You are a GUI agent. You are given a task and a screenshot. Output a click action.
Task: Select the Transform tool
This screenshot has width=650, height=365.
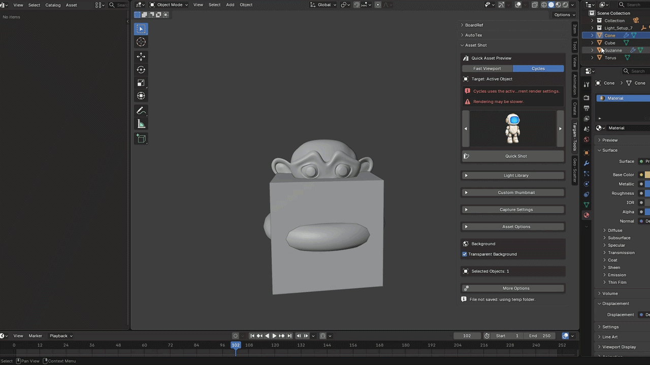point(141,96)
